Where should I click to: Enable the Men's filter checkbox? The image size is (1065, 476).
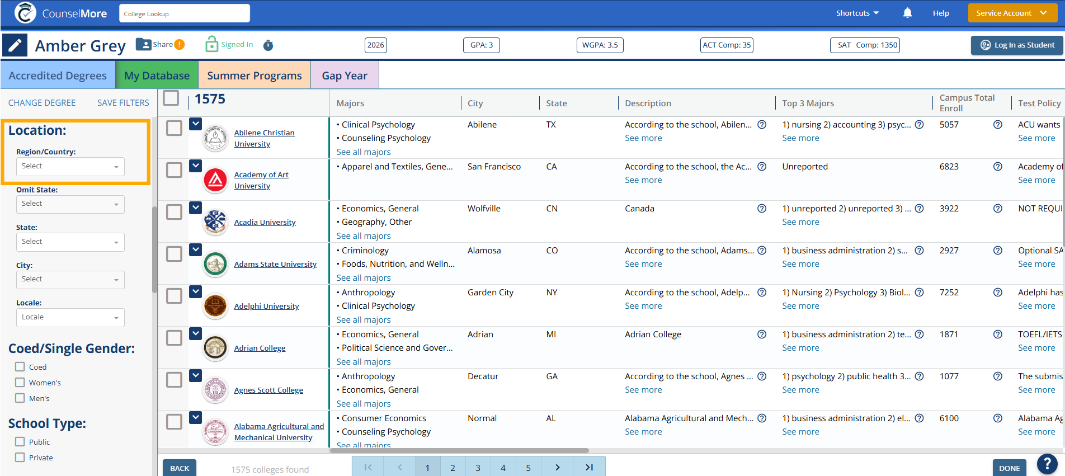[20, 398]
